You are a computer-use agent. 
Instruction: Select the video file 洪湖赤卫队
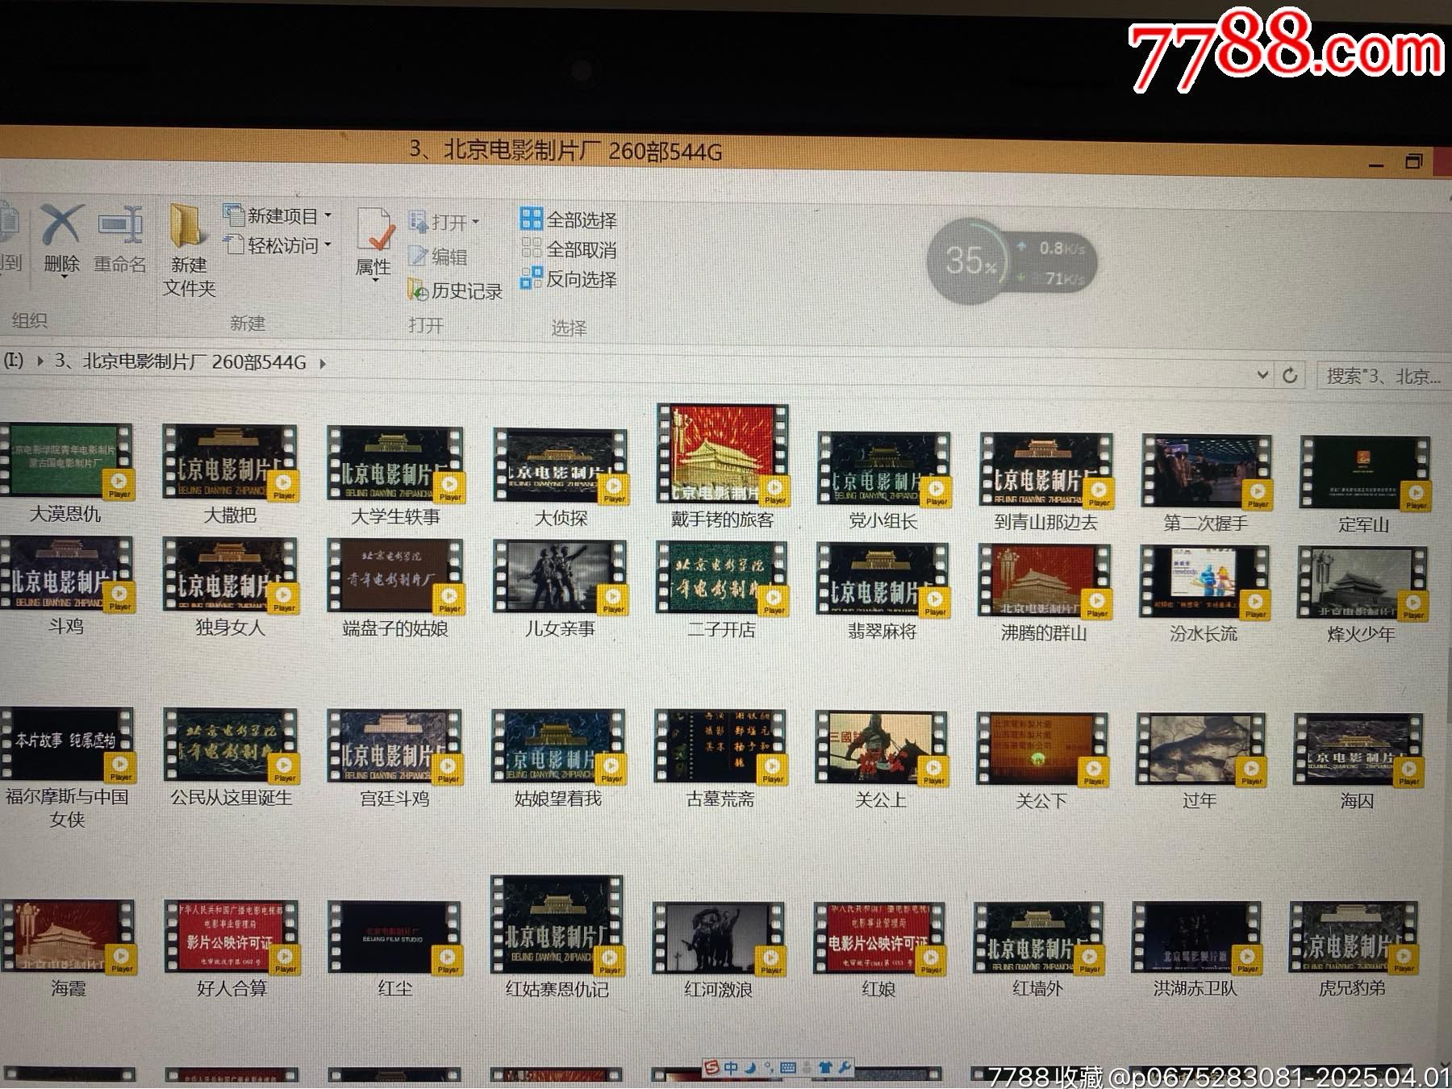click(x=1195, y=951)
